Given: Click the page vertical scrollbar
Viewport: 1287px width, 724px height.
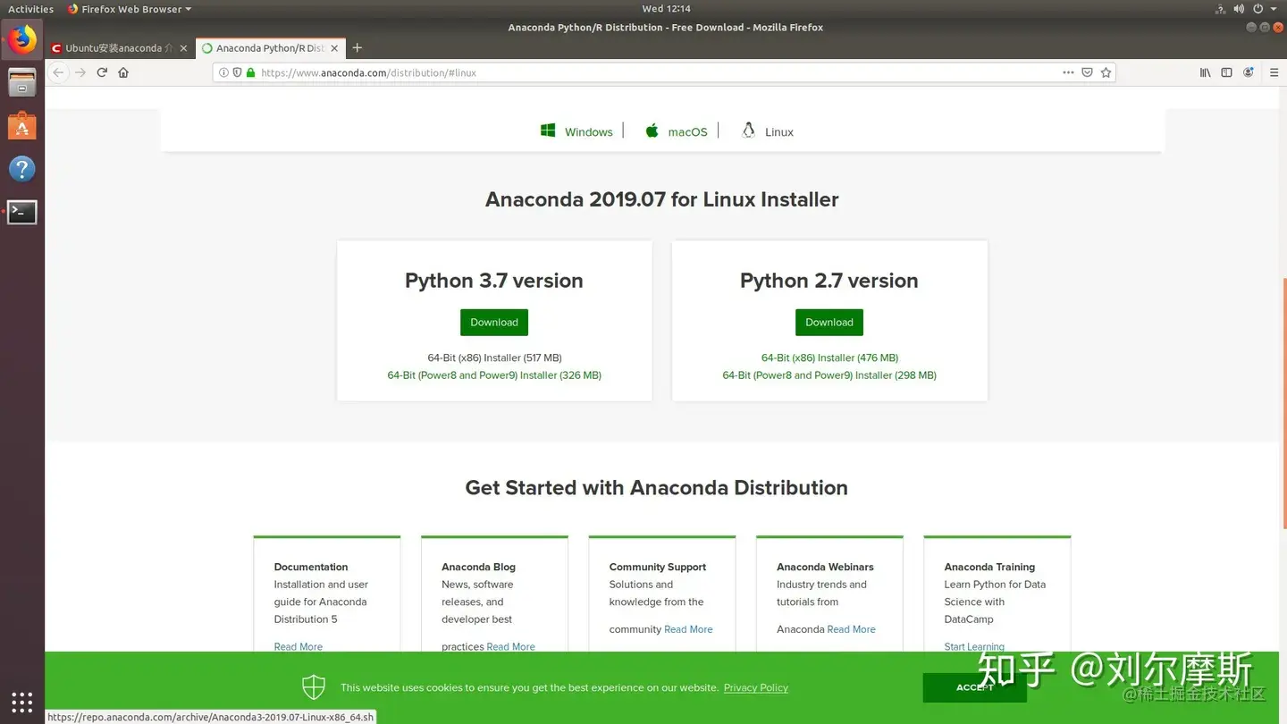Looking at the screenshot, I should click(1283, 405).
